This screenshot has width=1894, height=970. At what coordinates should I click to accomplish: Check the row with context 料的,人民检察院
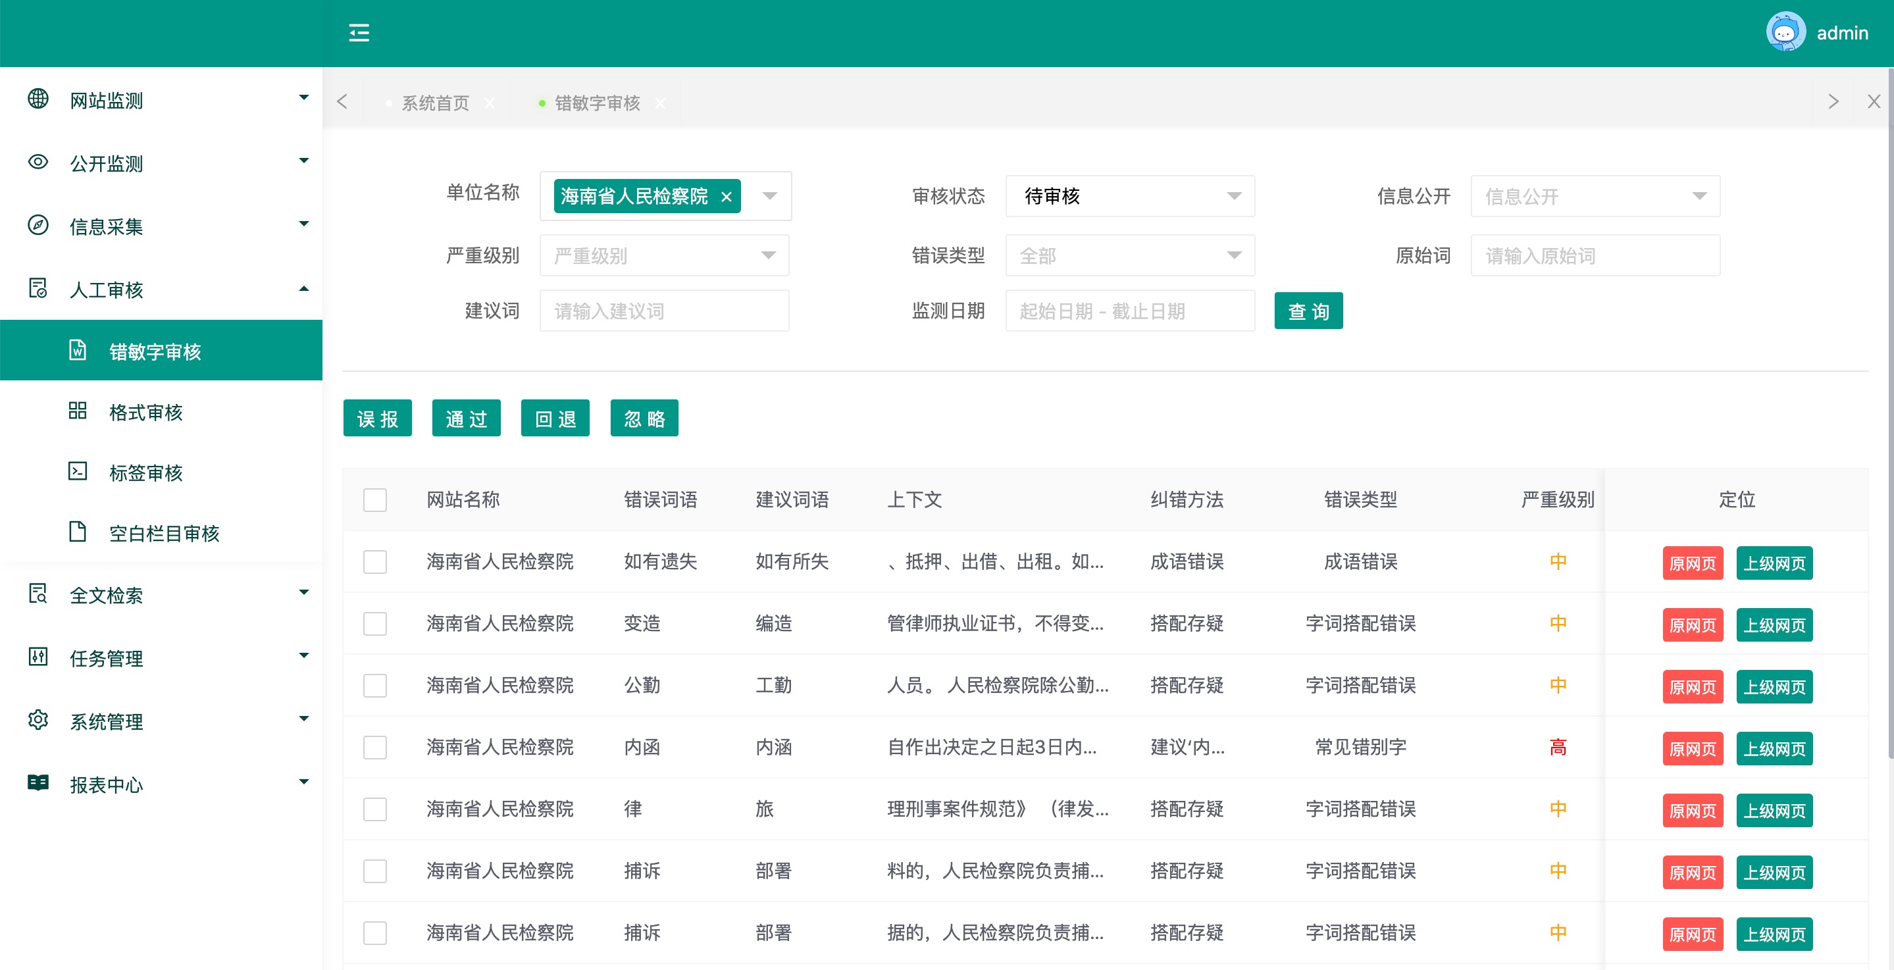pyautogui.click(x=375, y=871)
